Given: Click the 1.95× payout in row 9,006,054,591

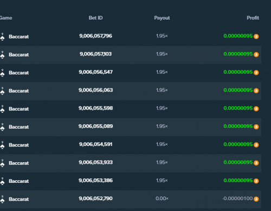Looking at the screenshot, I should point(162,144).
